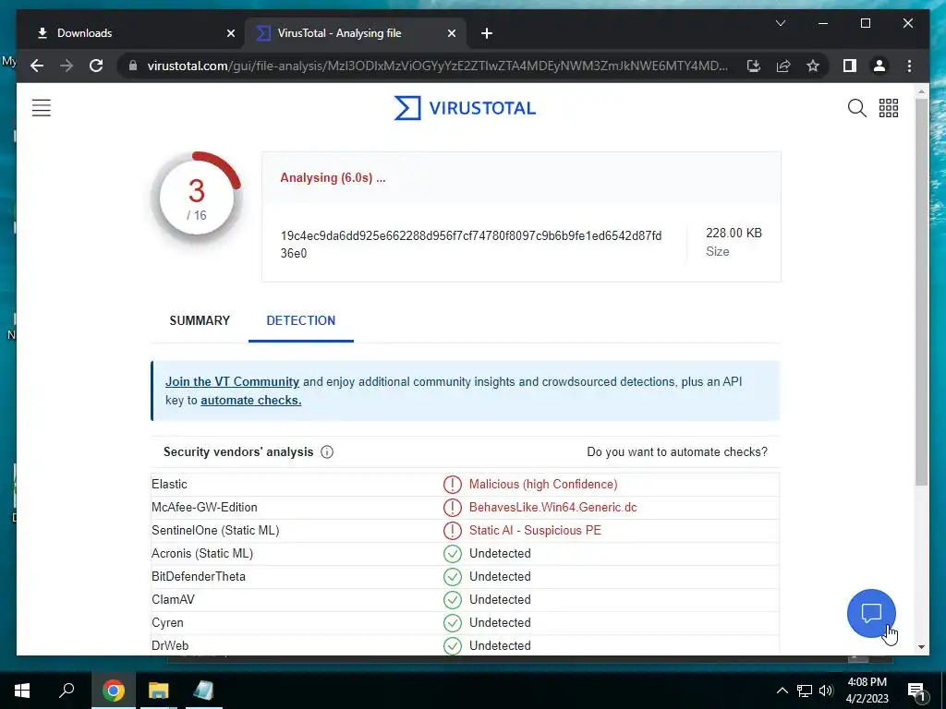Open the new tab plus button

[487, 33]
